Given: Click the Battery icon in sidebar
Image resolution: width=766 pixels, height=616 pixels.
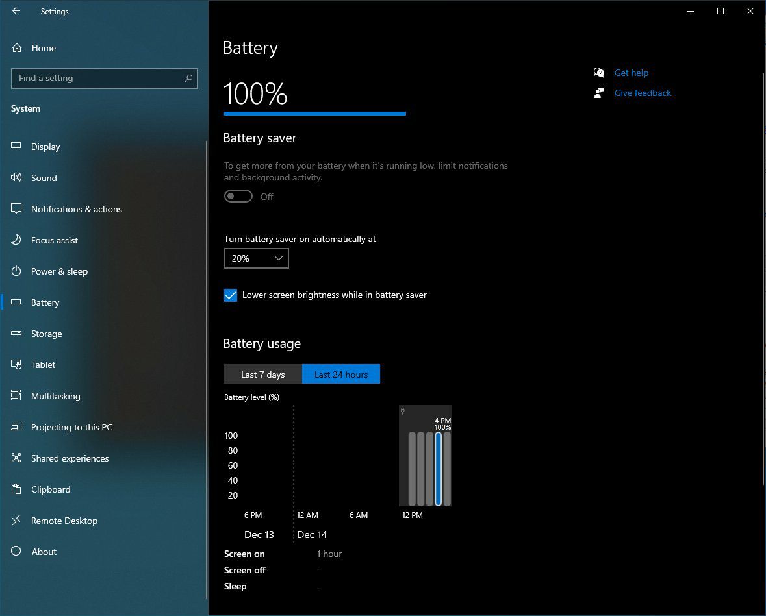Looking at the screenshot, I should [16, 302].
